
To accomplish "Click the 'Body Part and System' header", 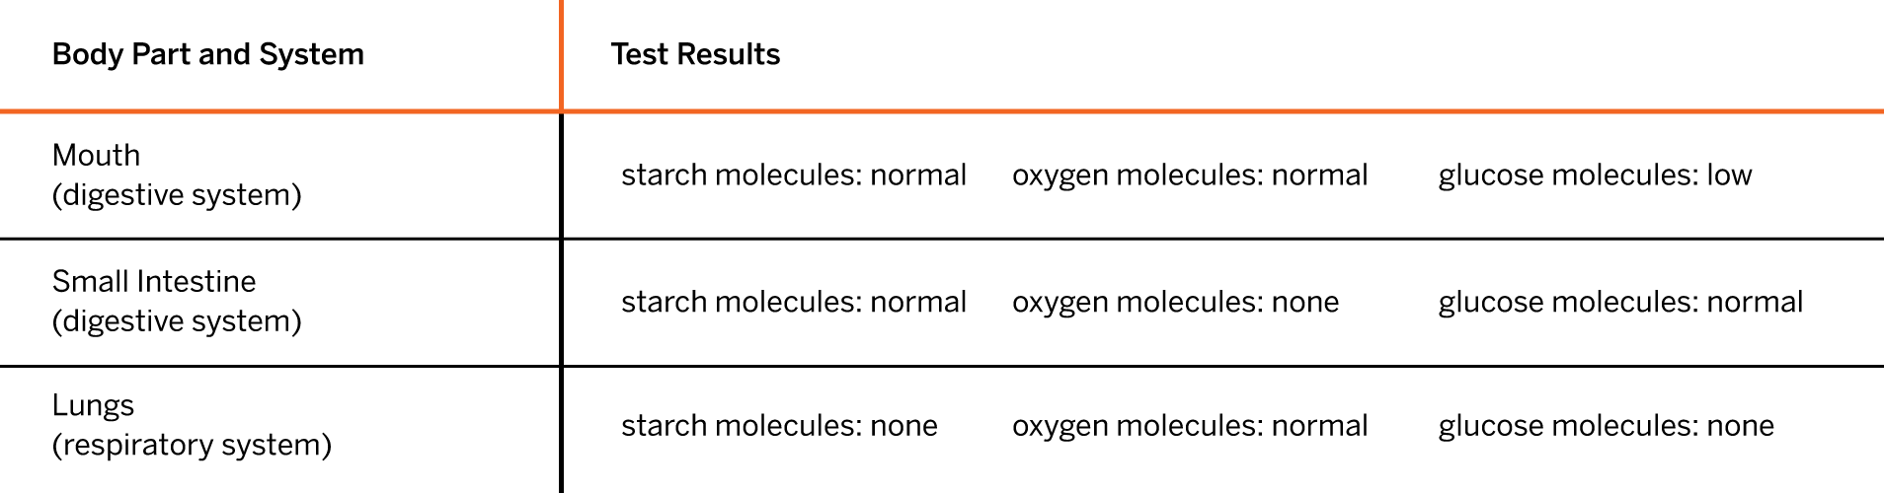I will 207,54.
